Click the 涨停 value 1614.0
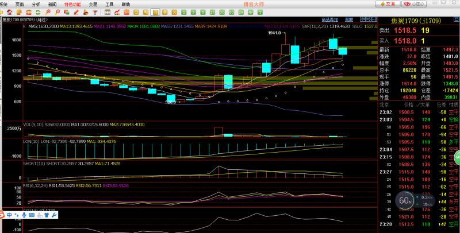Screen dimensions: 460x233 [409, 83]
